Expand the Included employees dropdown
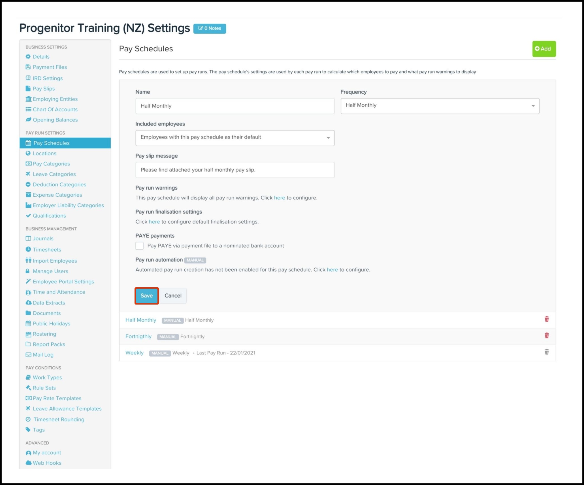This screenshot has height=485, width=584. point(235,138)
